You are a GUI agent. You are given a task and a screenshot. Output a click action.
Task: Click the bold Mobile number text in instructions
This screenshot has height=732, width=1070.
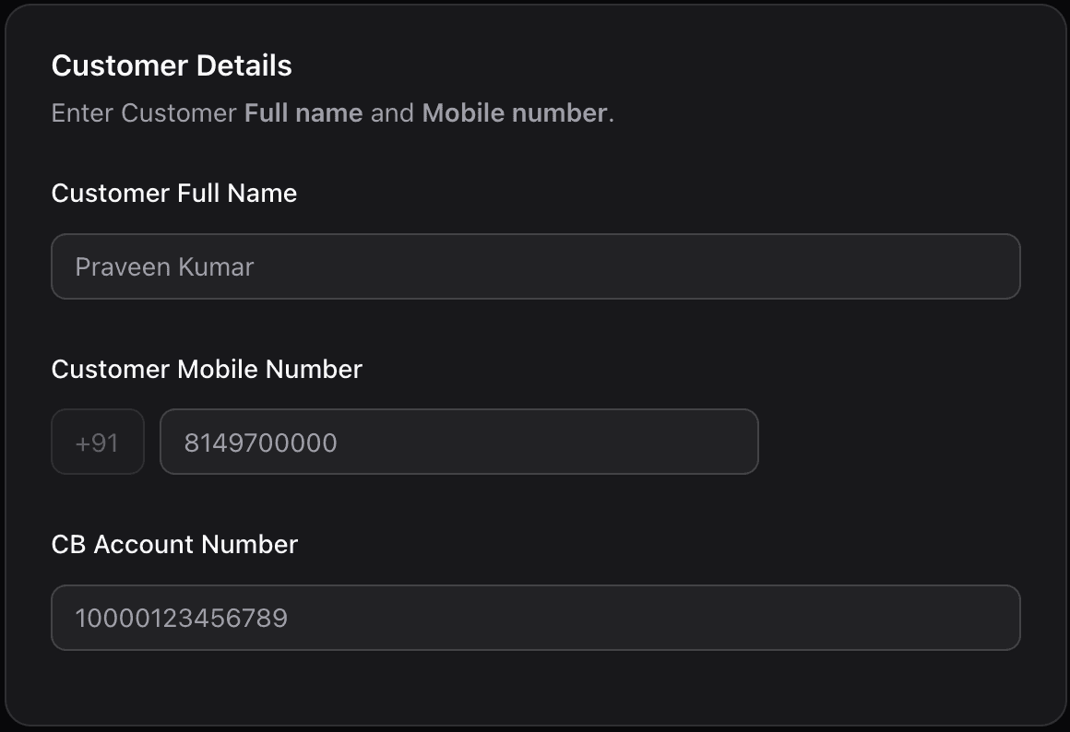514,112
